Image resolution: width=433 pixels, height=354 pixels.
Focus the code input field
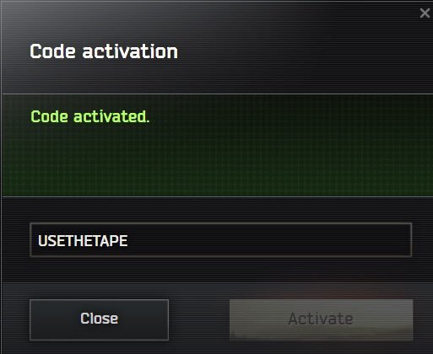(x=221, y=240)
